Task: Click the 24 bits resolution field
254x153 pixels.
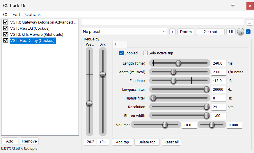Action: click(219, 107)
